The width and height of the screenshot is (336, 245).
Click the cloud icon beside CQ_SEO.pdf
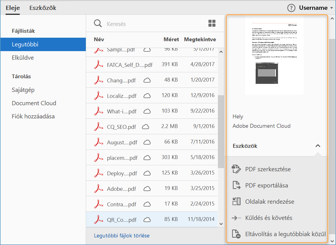pos(146,127)
